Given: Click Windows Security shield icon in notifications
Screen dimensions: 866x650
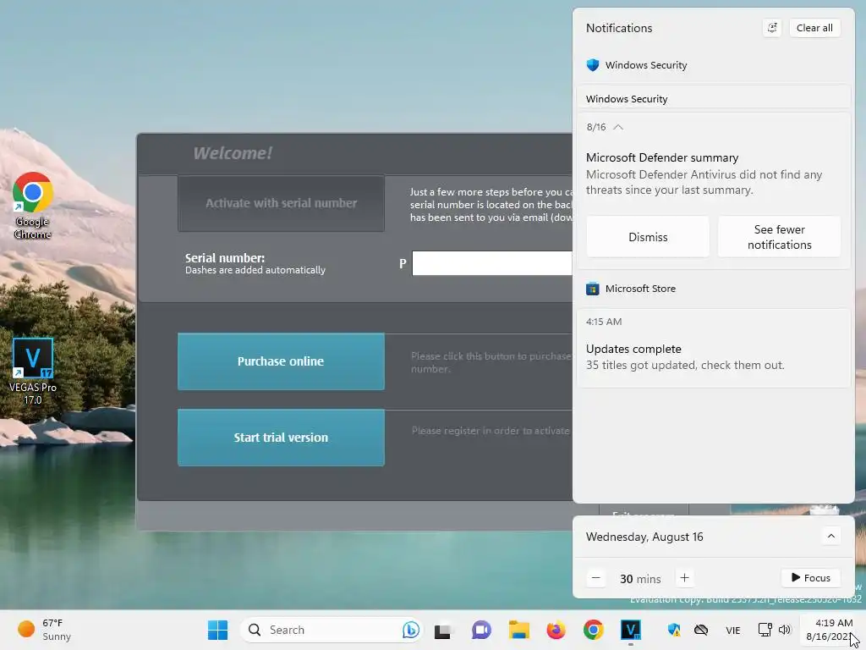Looking at the screenshot, I should coord(593,65).
